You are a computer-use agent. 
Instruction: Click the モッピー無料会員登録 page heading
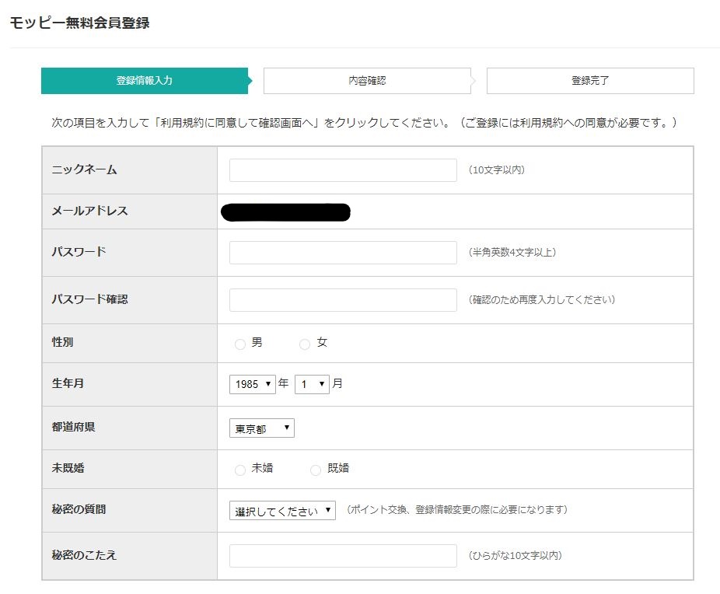point(80,23)
